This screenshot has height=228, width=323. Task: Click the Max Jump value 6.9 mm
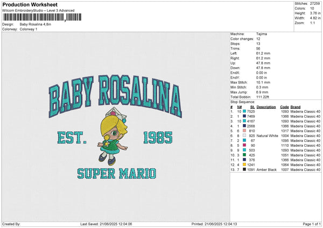[262, 92]
